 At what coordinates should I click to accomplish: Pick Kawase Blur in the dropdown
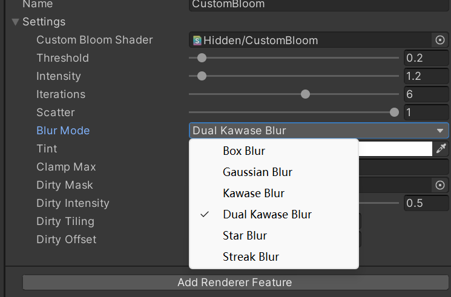[254, 193]
